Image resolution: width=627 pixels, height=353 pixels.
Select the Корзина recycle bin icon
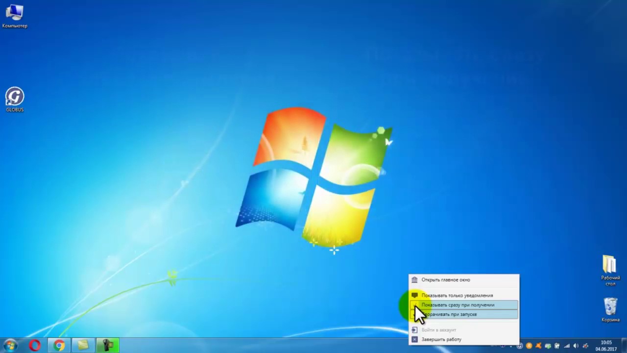tap(610, 310)
